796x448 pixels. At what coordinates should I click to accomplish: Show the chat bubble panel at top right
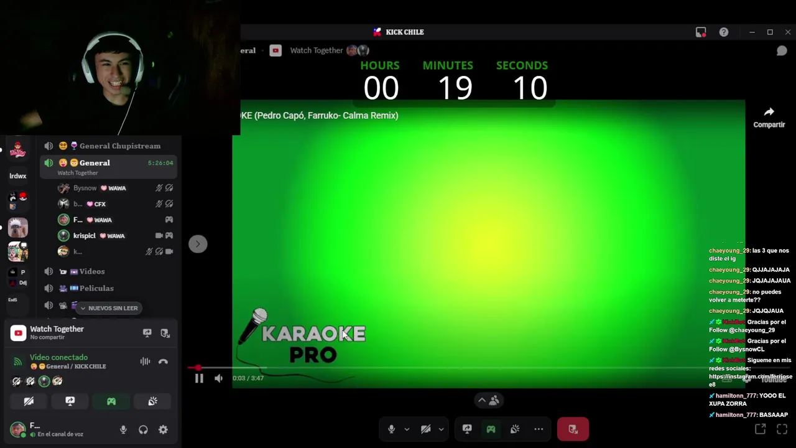[x=782, y=51]
